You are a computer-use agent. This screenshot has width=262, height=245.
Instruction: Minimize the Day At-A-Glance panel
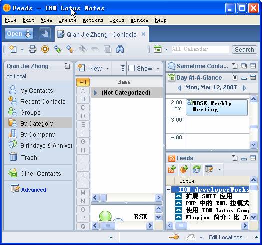(x=244, y=78)
